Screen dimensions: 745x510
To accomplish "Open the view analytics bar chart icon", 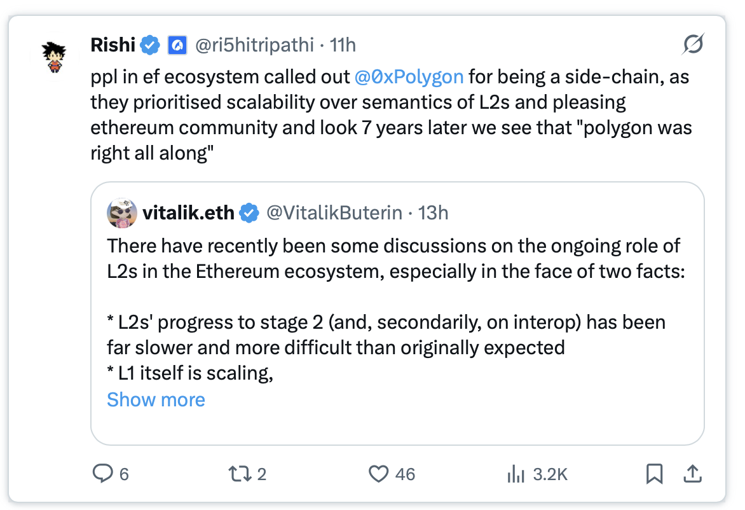I will pos(515,474).
